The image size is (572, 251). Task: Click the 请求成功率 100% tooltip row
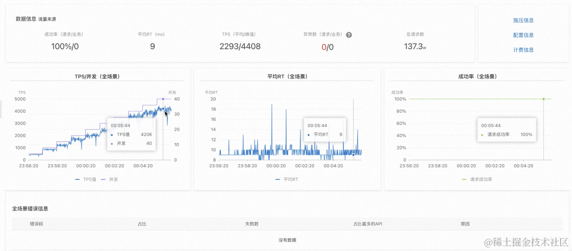click(x=507, y=135)
